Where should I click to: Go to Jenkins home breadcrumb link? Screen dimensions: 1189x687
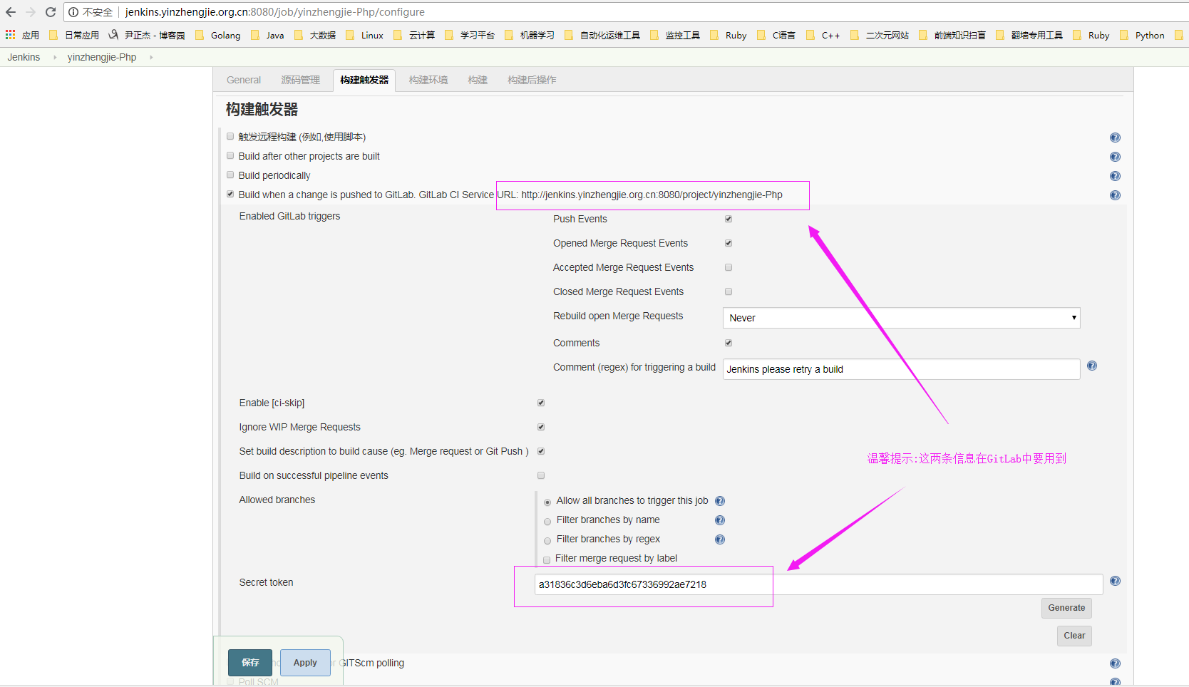pos(24,57)
